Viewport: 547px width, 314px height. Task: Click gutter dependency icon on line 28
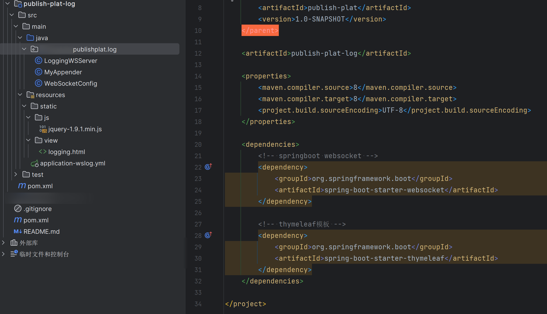click(x=208, y=235)
